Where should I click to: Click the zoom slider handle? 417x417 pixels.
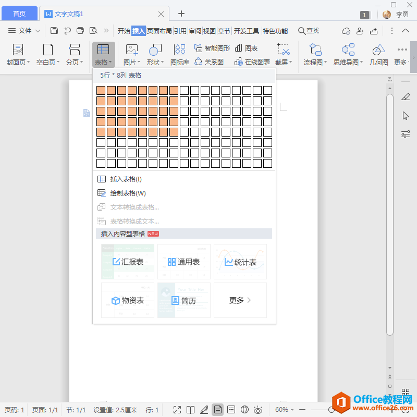click(x=331, y=410)
